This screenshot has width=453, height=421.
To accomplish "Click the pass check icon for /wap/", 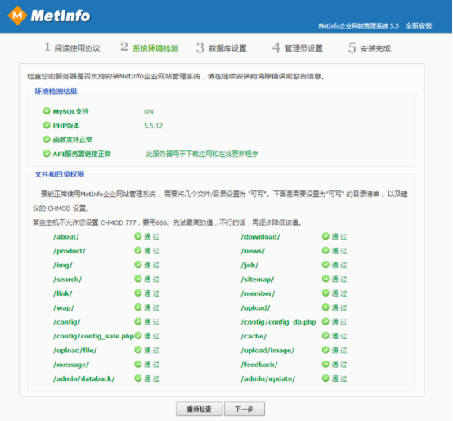I will click(138, 307).
